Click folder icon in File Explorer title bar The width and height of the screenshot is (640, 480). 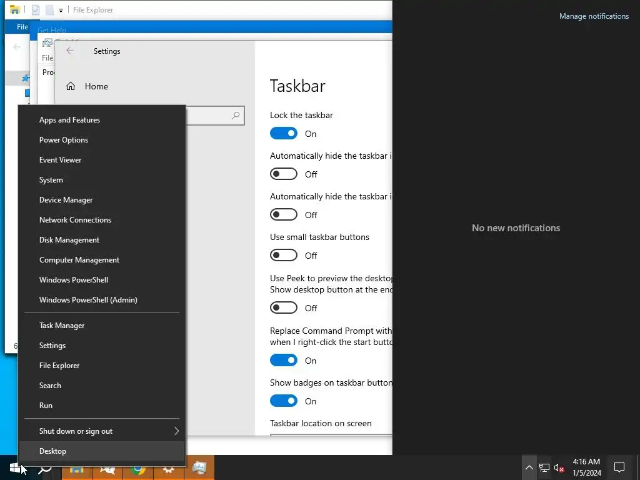(15, 9)
